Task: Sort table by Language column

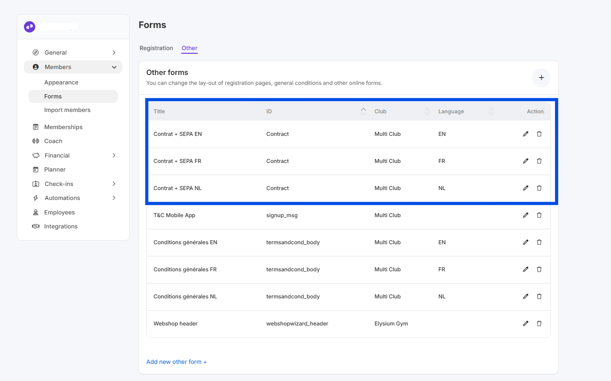Action: [x=491, y=112]
